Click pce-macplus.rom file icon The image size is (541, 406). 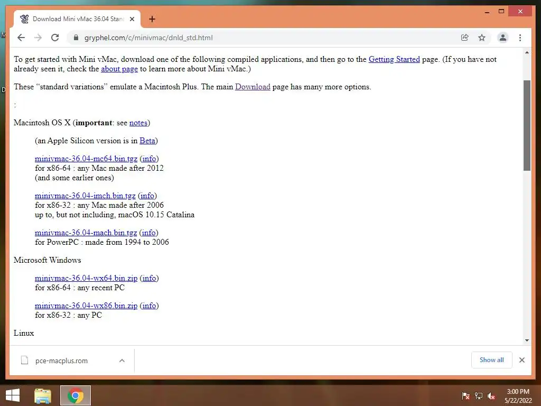tap(24, 361)
